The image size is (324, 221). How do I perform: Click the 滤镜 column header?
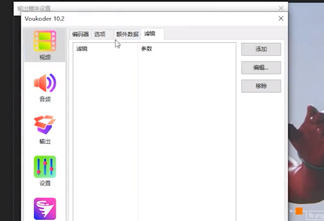(105, 49)
